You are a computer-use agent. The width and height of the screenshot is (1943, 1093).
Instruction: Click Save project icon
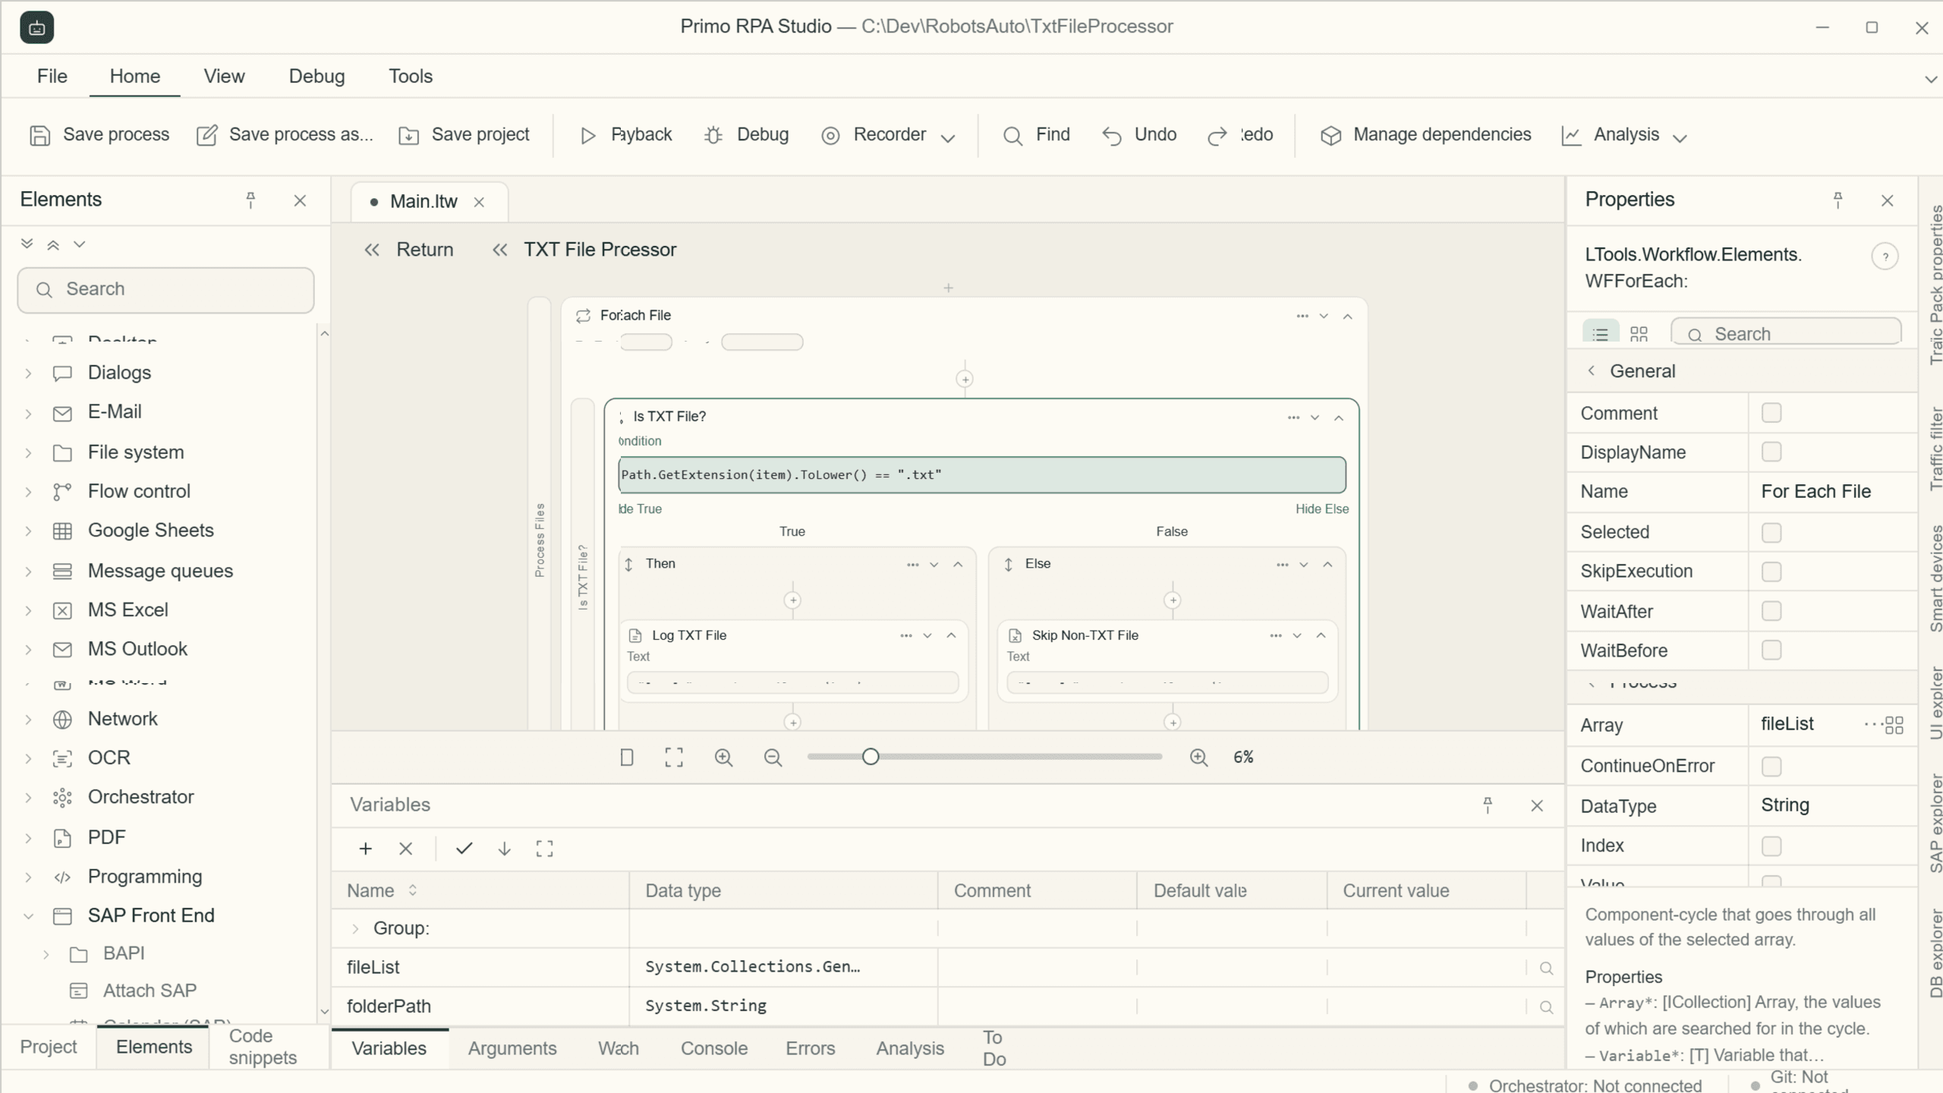pos(409,135)
